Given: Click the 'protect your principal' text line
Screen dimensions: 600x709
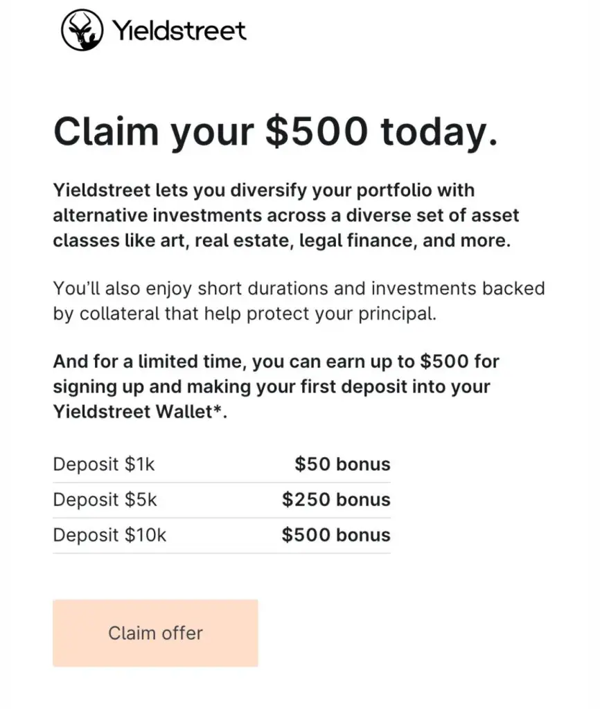Looking at the screenshot, I should pos(245,314).
